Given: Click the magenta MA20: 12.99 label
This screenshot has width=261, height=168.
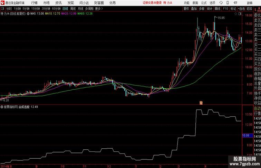Looking at the screenshot, I should pos(69,14).
